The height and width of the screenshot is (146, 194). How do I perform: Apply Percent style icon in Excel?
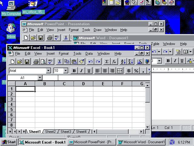[136, 71]
